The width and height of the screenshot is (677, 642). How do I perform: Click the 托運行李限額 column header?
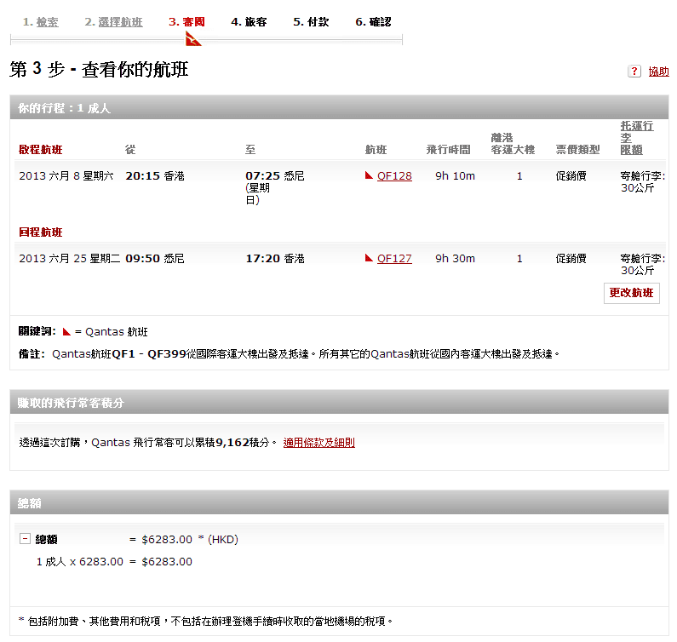(636, 138)
